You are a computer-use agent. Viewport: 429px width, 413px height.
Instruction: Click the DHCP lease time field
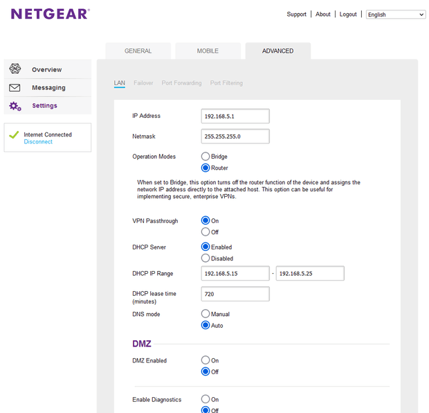pyautogui.click(x=235, y=294)
